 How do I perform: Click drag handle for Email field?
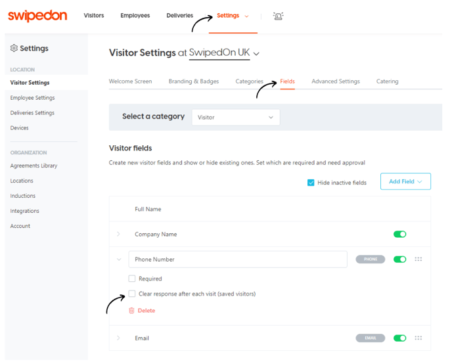click(418, 338)
